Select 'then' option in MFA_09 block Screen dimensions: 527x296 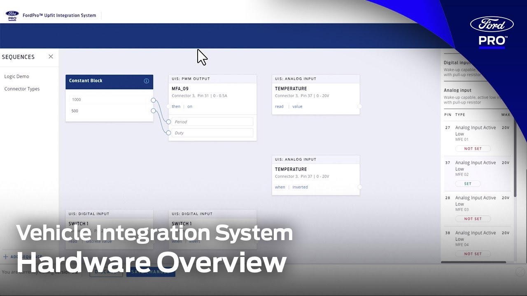pos(176,106)
